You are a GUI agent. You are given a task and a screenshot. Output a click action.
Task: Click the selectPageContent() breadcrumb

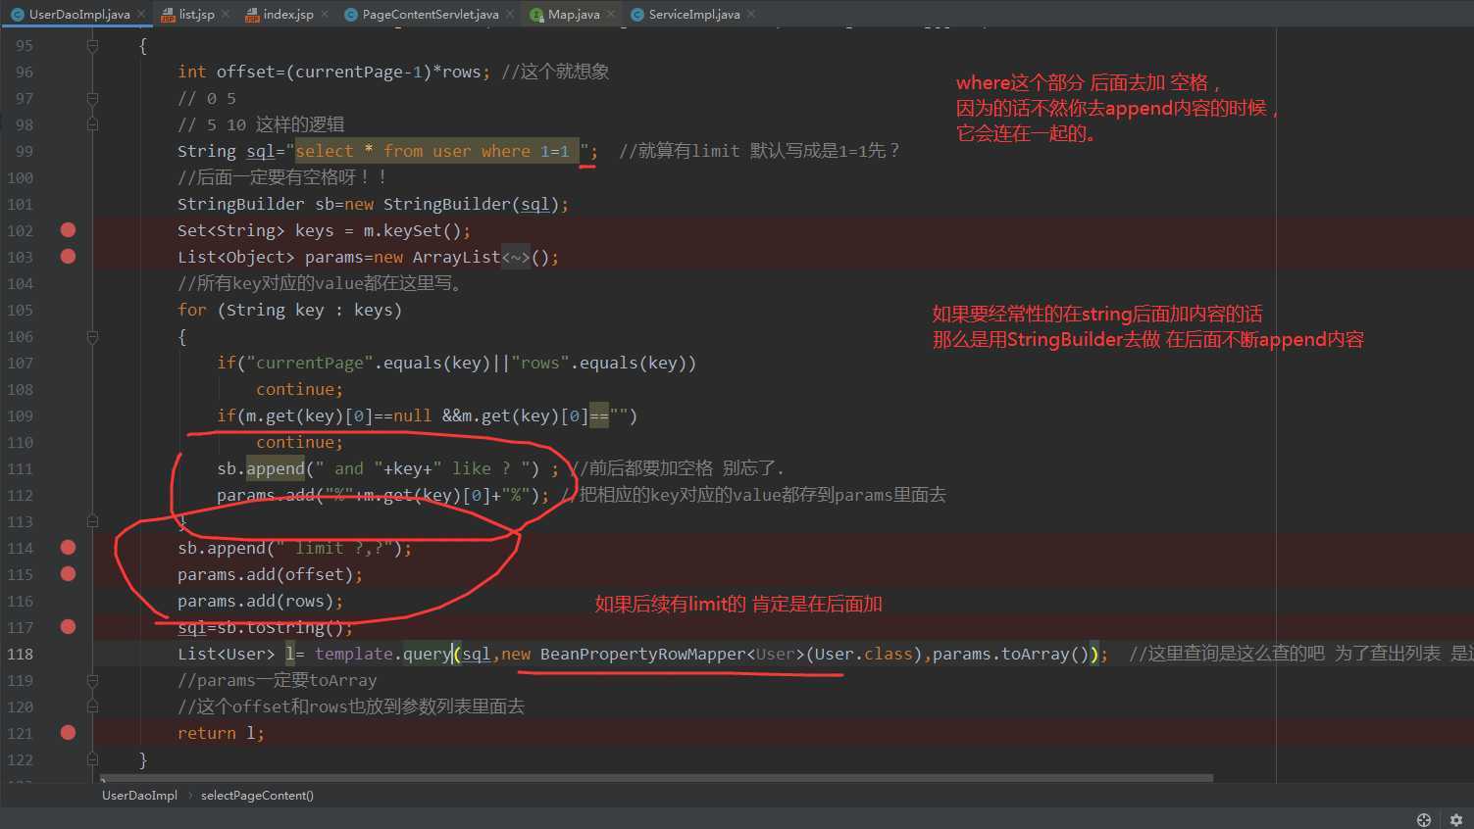(257, 796)
